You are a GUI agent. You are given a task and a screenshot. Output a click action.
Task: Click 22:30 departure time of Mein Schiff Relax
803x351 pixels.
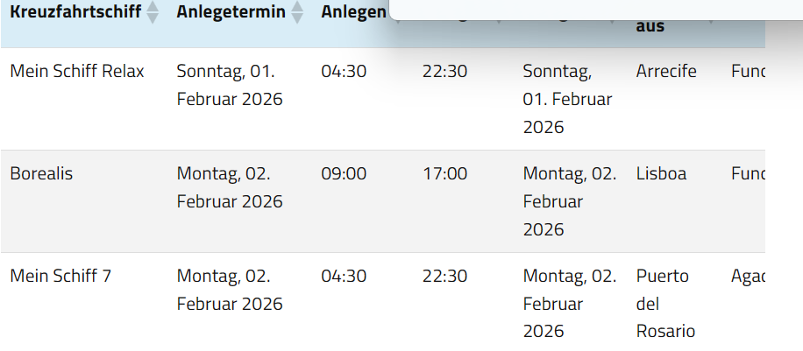[x=444, y=71]
